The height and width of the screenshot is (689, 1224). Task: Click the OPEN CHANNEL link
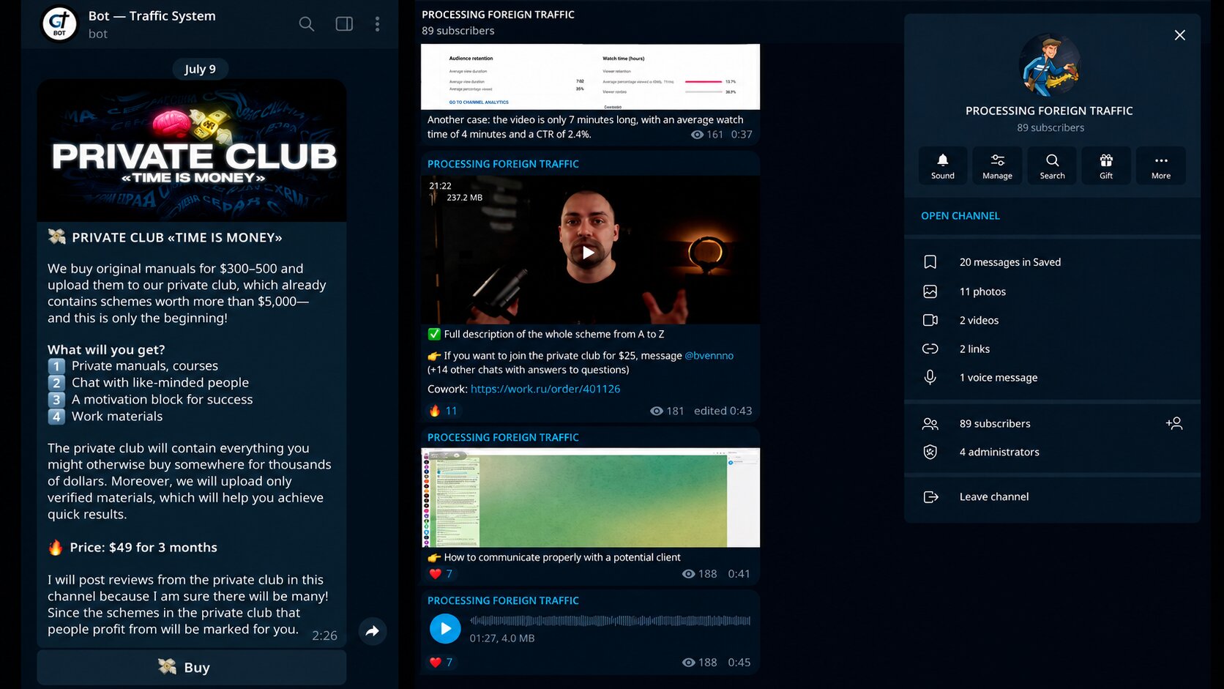pos(960,216)
